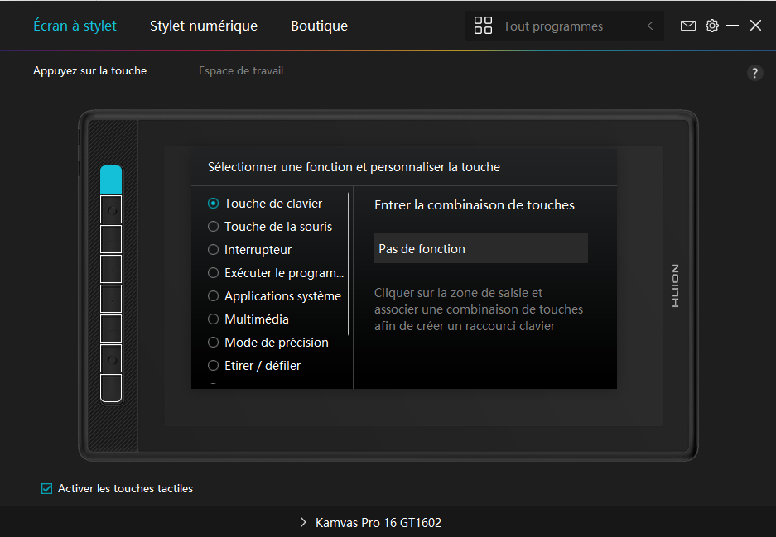The height and width of the screenshot is (537, 776).
Task: Open the Tout programmes program selector
Action: tap(553, 26)
